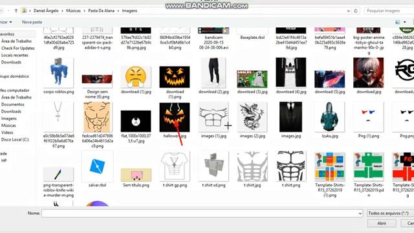Go to Músicas in breadcrumb path
This screenshot has width=414, height=233.
73,11
